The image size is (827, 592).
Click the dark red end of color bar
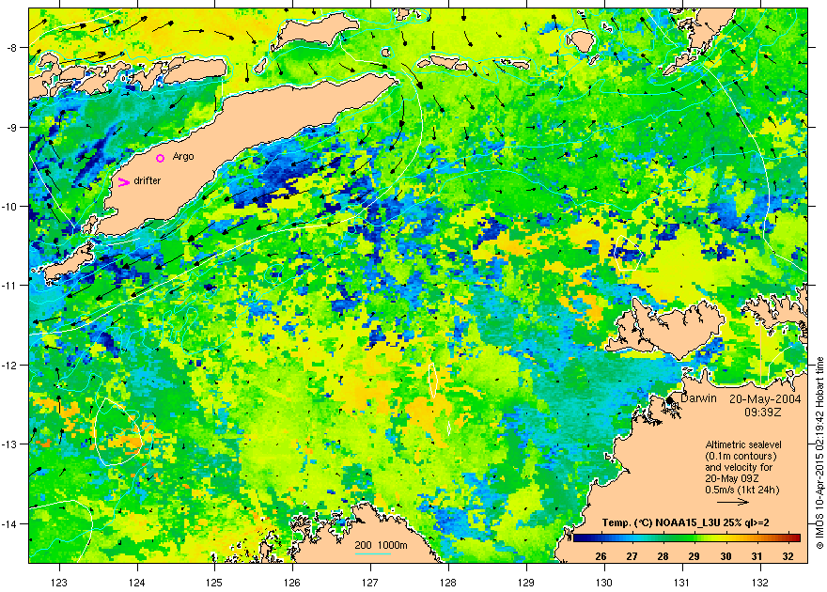point(795,538)
